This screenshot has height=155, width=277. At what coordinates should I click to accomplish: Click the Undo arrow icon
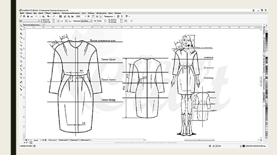coord(48,16)
